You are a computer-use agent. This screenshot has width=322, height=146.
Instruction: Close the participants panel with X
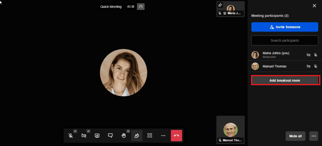pos(314,6)
